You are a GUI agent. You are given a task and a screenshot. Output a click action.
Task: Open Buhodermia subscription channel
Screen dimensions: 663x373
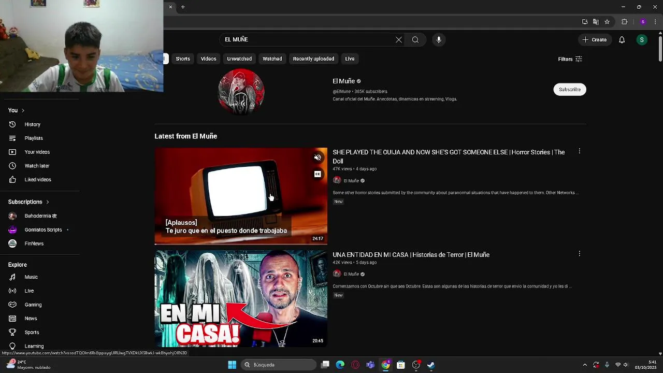[40, 216]
